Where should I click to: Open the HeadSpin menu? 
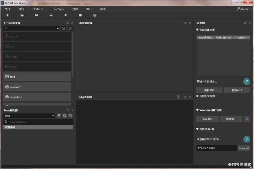click(58, 9)
